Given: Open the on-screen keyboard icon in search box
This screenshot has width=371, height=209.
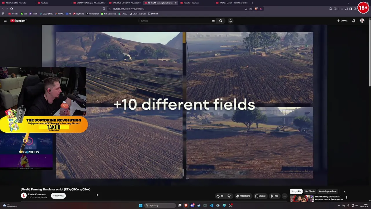Looking at the screenshot, I should pos(213,21).
